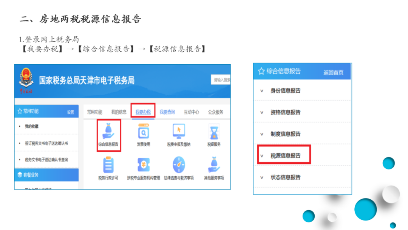Click the 套餐业务 section header

point(46,175)
